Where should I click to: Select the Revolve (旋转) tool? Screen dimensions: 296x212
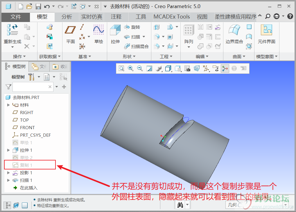[x=132, y=27]
